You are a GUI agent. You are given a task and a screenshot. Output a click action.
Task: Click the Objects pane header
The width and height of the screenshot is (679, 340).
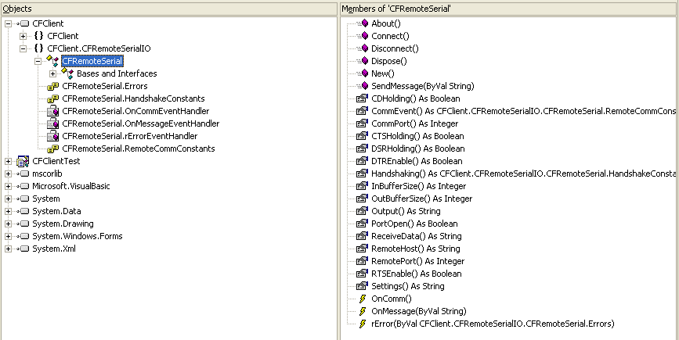pos(169,7)
